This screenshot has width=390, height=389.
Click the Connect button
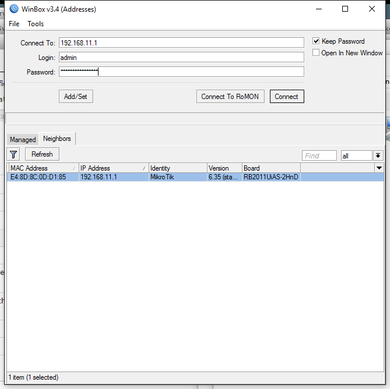coord(287,97)
